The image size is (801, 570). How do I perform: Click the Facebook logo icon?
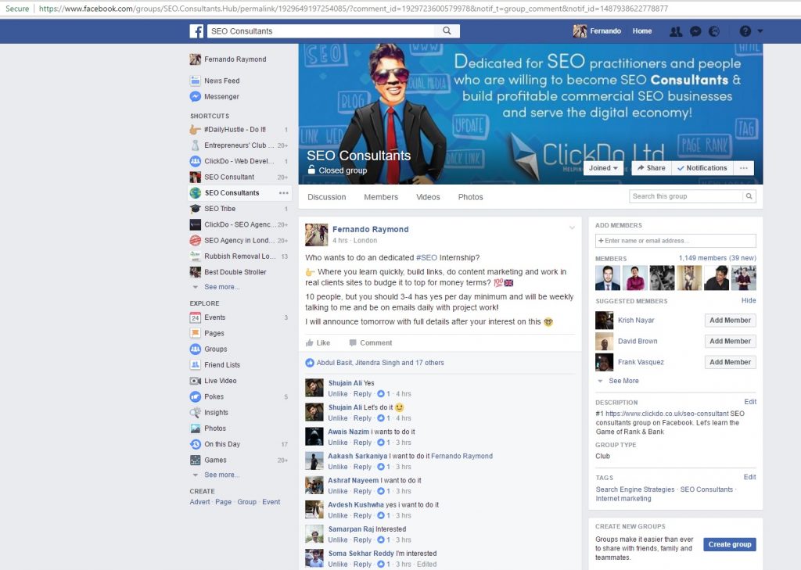coord(196,31)
